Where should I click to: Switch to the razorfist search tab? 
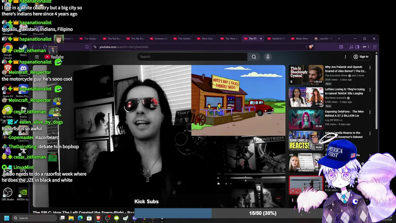pyautogui.click(x=323, y=39)
